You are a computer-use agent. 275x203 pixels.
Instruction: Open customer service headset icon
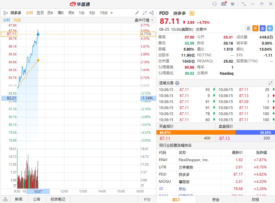(x=215, y=4)
